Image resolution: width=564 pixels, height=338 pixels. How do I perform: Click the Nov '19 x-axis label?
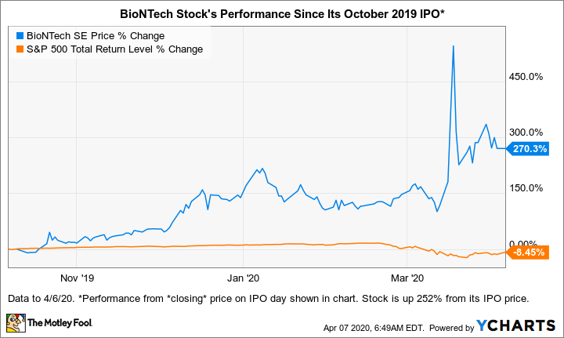[x=77, y=278]
